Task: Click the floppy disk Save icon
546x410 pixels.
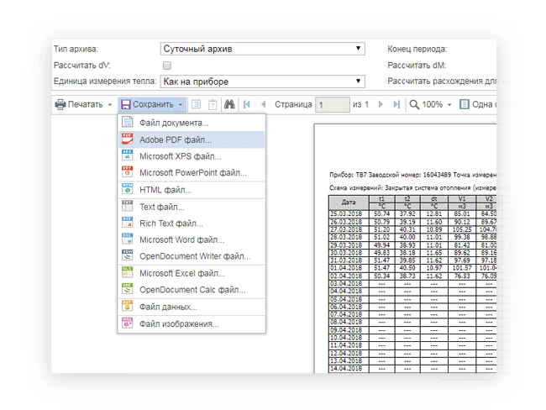Action: point(126,104)
